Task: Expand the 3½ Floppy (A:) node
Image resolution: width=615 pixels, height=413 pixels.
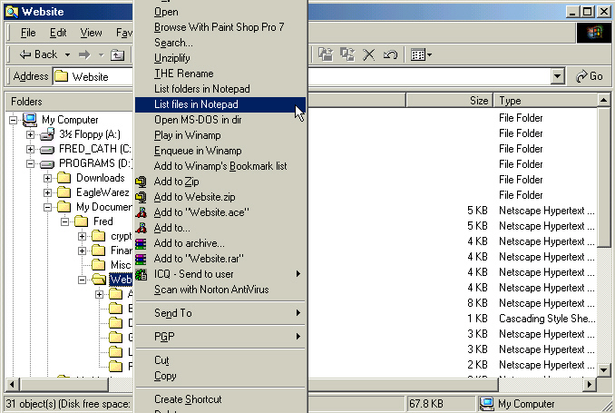Action: click(30, 134)
